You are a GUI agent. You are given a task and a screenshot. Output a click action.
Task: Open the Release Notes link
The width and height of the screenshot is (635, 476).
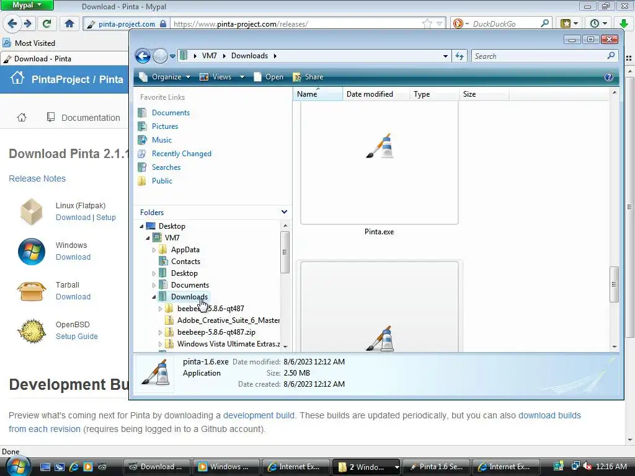tap(37, 178)
